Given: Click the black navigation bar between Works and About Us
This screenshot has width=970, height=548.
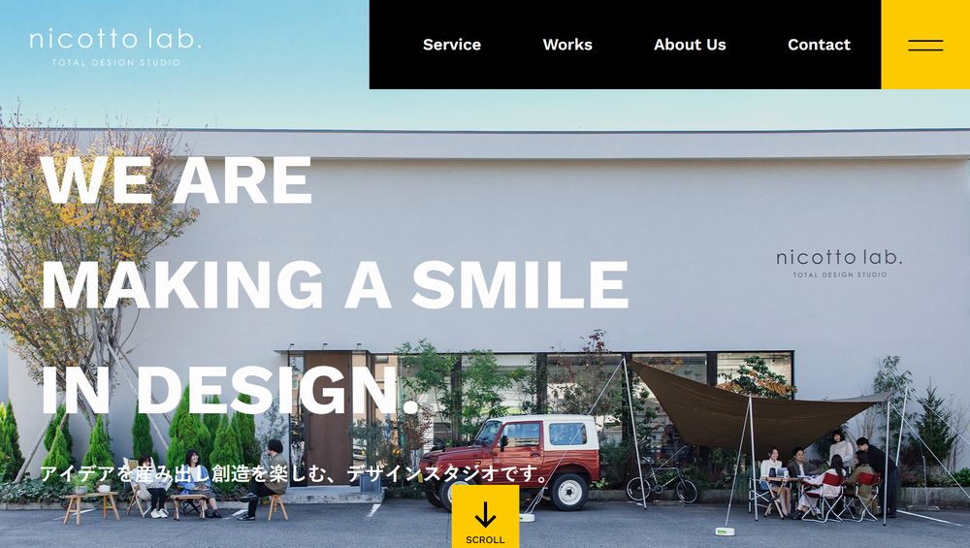Looking at the screenshot, I should 623,45.
